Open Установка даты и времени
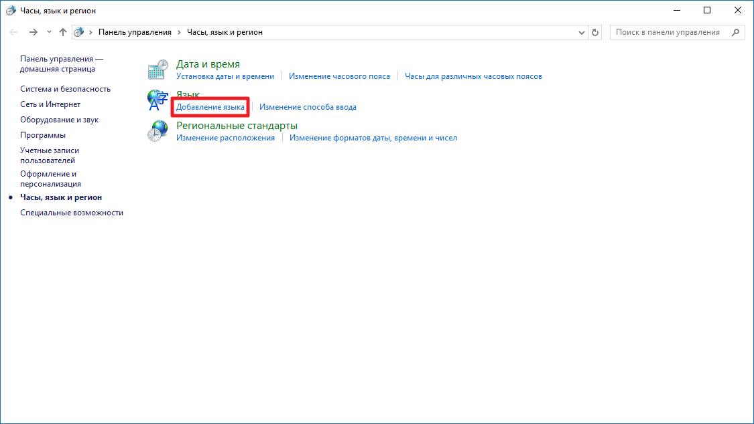Viewport: 754px width, 424px height. (x=225, y=76)
